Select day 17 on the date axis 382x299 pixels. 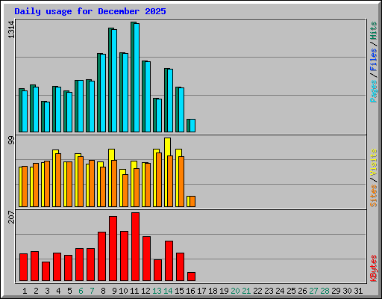(x=201, y=291)
